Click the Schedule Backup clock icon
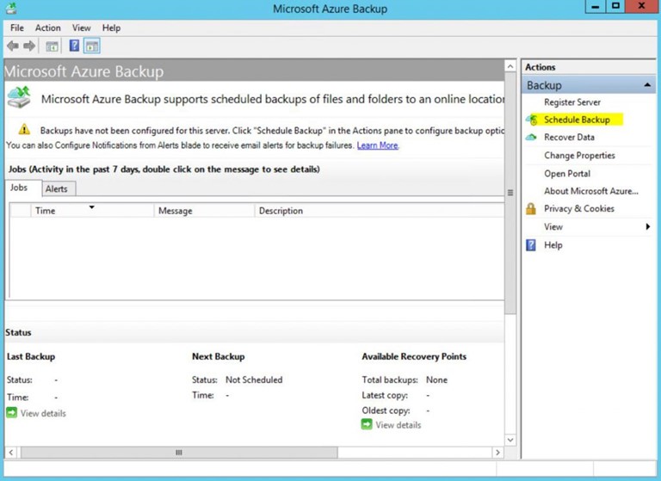The height and width of the screenshot is (481, 661). pyautogui.click(x=532, y=120)
